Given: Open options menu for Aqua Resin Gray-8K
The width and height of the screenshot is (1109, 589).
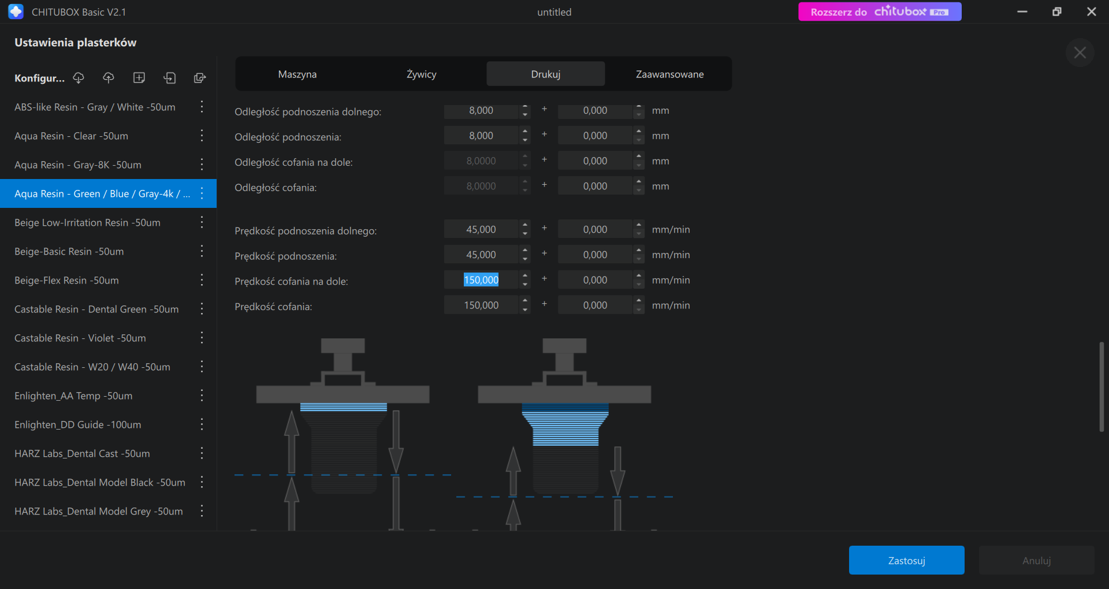Looking at the screenshot, I should (x=202, y=165).
